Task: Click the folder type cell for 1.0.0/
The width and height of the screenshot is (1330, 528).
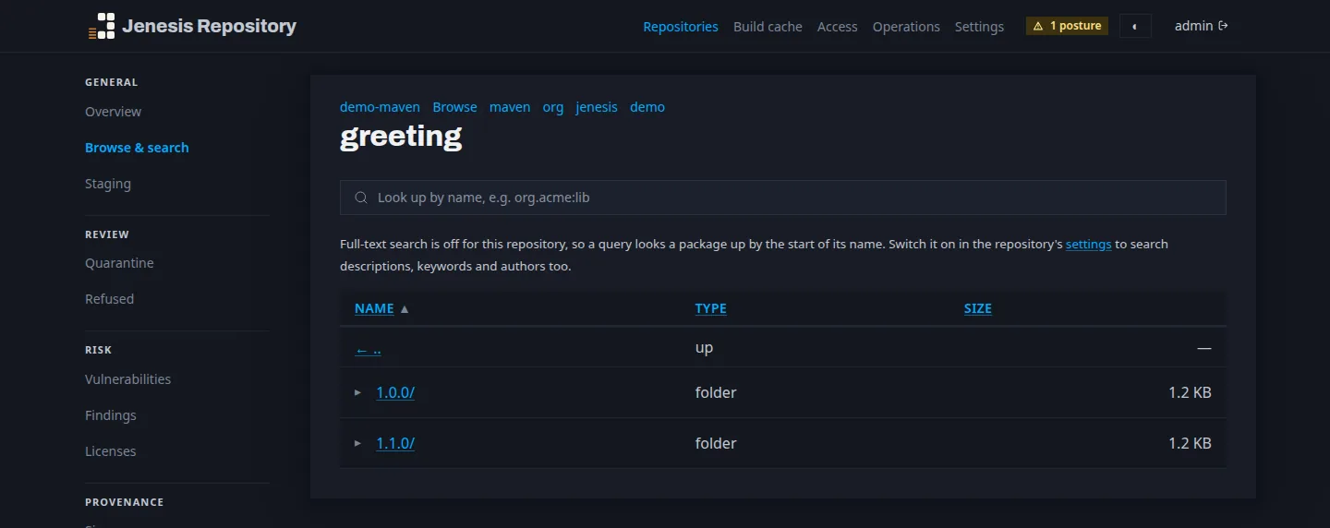Action: pos(716,392)
